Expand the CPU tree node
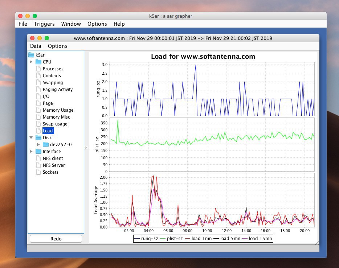339x268 pixels. [31, 62]
